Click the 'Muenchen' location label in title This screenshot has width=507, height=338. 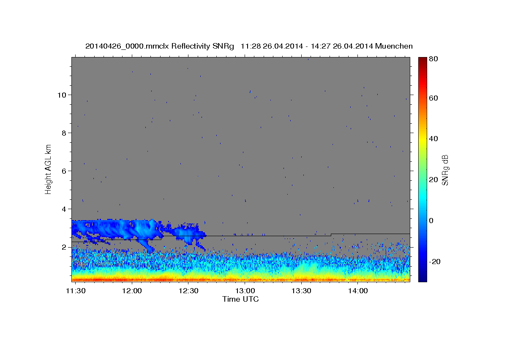[x=394, y=46]
